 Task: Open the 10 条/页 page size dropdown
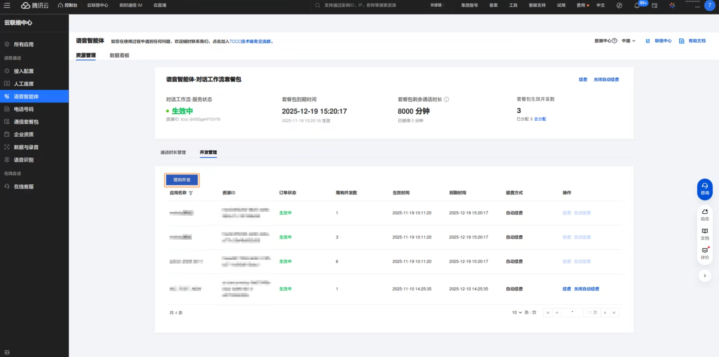(x=517, y=312)
